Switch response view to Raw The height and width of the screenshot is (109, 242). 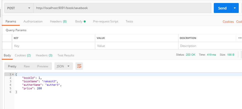27,66
